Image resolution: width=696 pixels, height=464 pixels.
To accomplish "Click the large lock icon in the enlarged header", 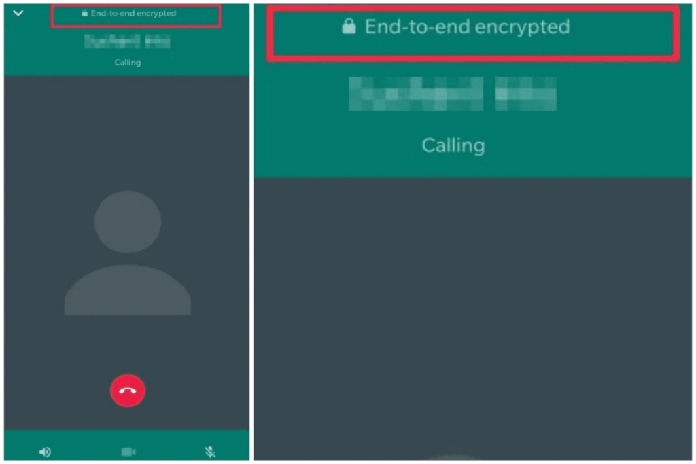I will pyautogui.click(x=349, y=26).
